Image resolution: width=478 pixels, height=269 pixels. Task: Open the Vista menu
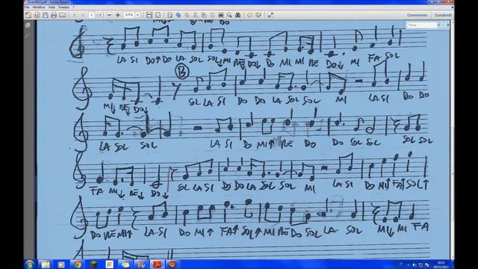tap(52, 7)
